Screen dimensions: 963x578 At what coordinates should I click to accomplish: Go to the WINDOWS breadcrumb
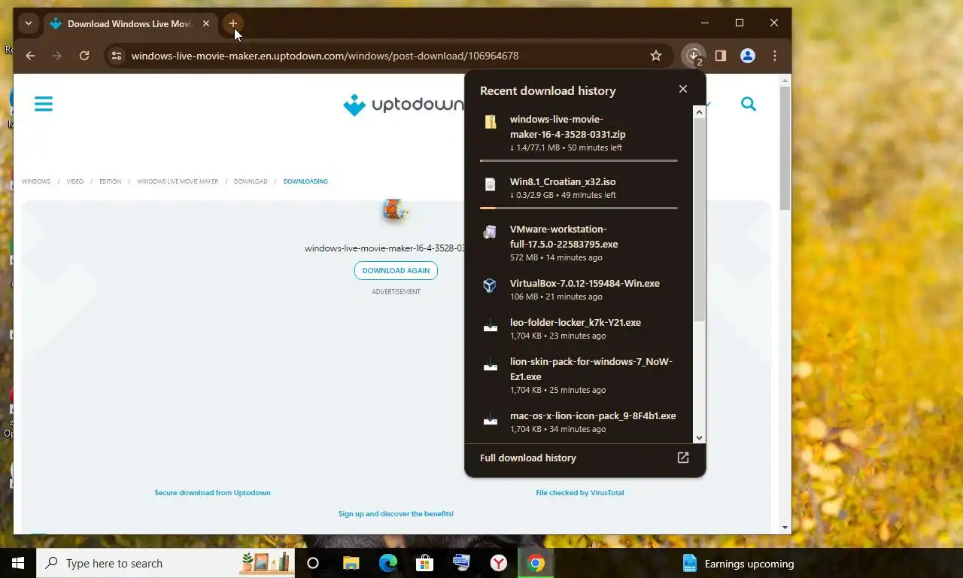[x=36, y=181]
